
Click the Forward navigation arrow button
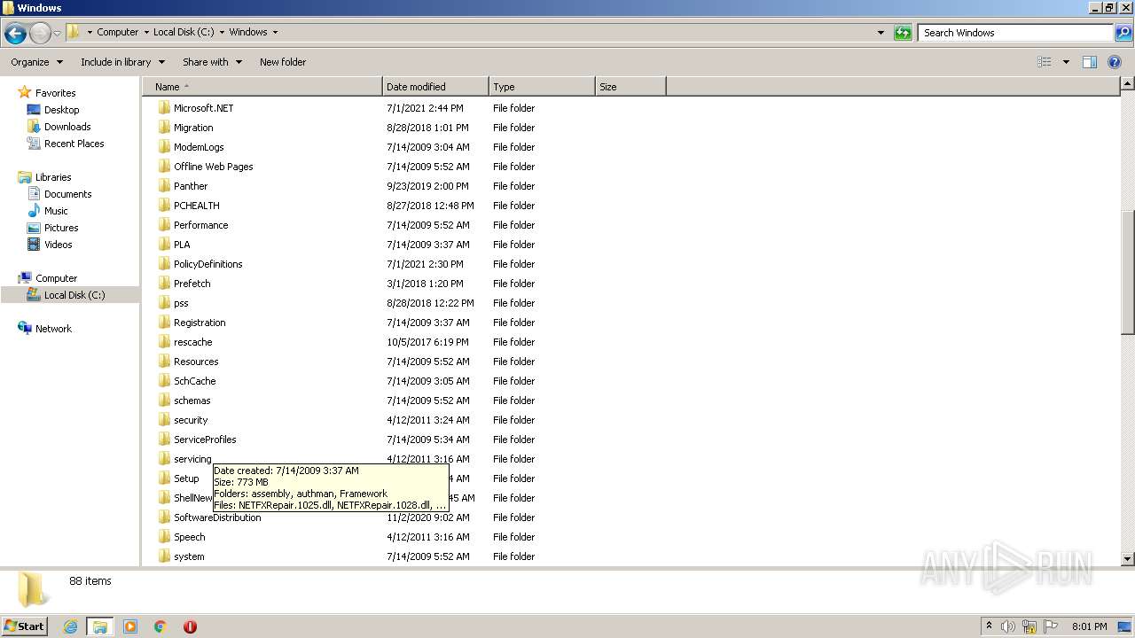[x=40, y=34]
